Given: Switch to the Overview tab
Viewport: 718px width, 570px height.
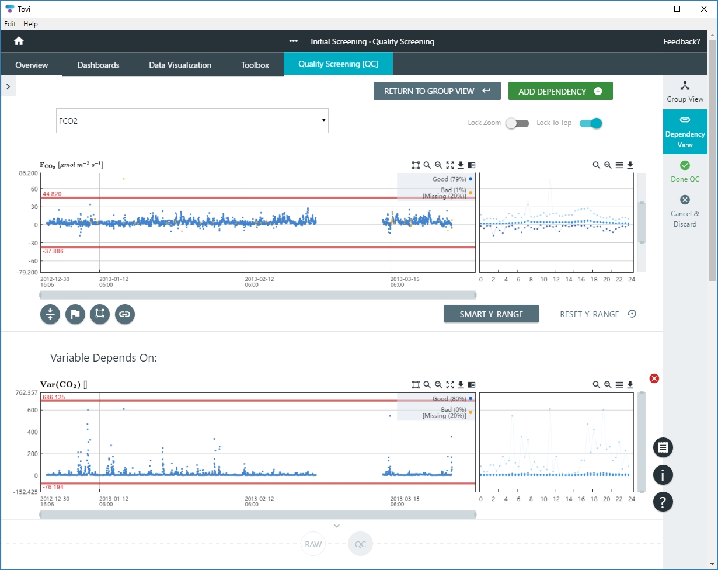Looking at the screenshot, I should click(32, 65).
